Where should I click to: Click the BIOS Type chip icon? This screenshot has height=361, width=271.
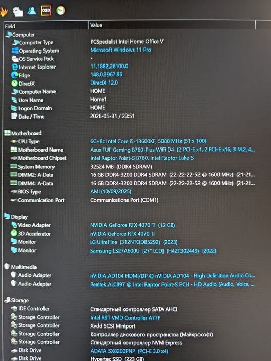tap(14, 191)
